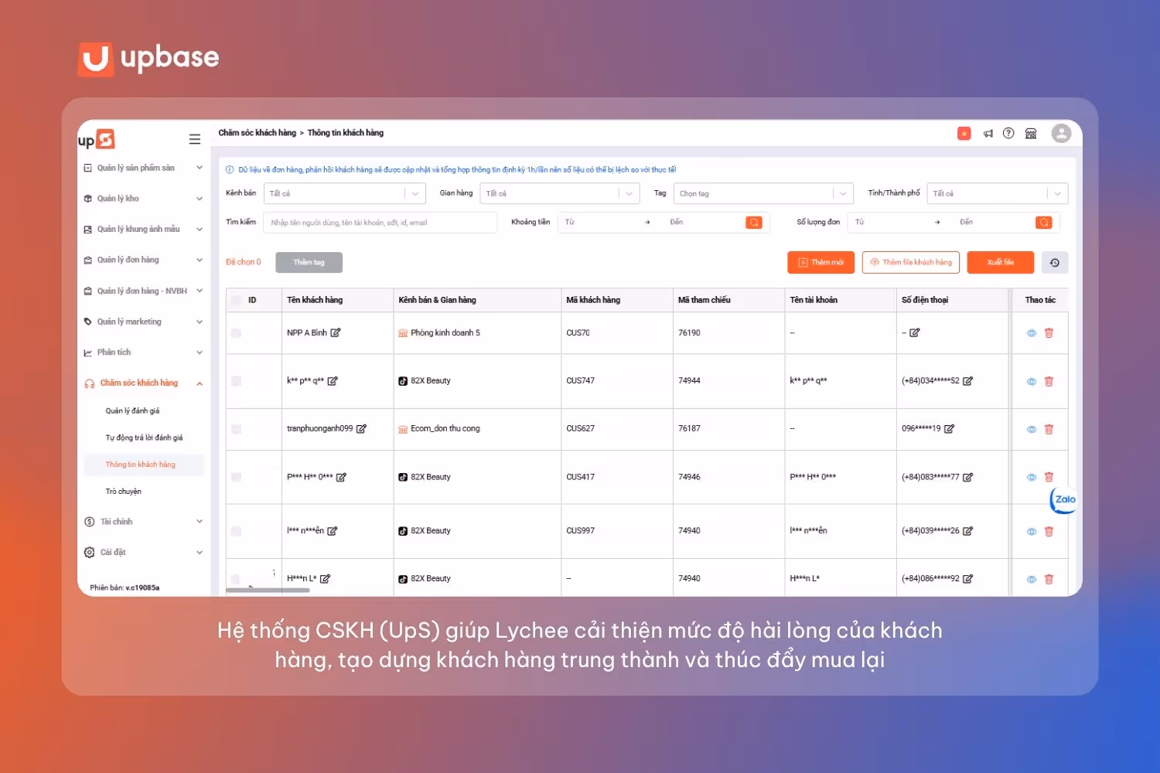Click the Thêm tag button

(x=309, y=263)
